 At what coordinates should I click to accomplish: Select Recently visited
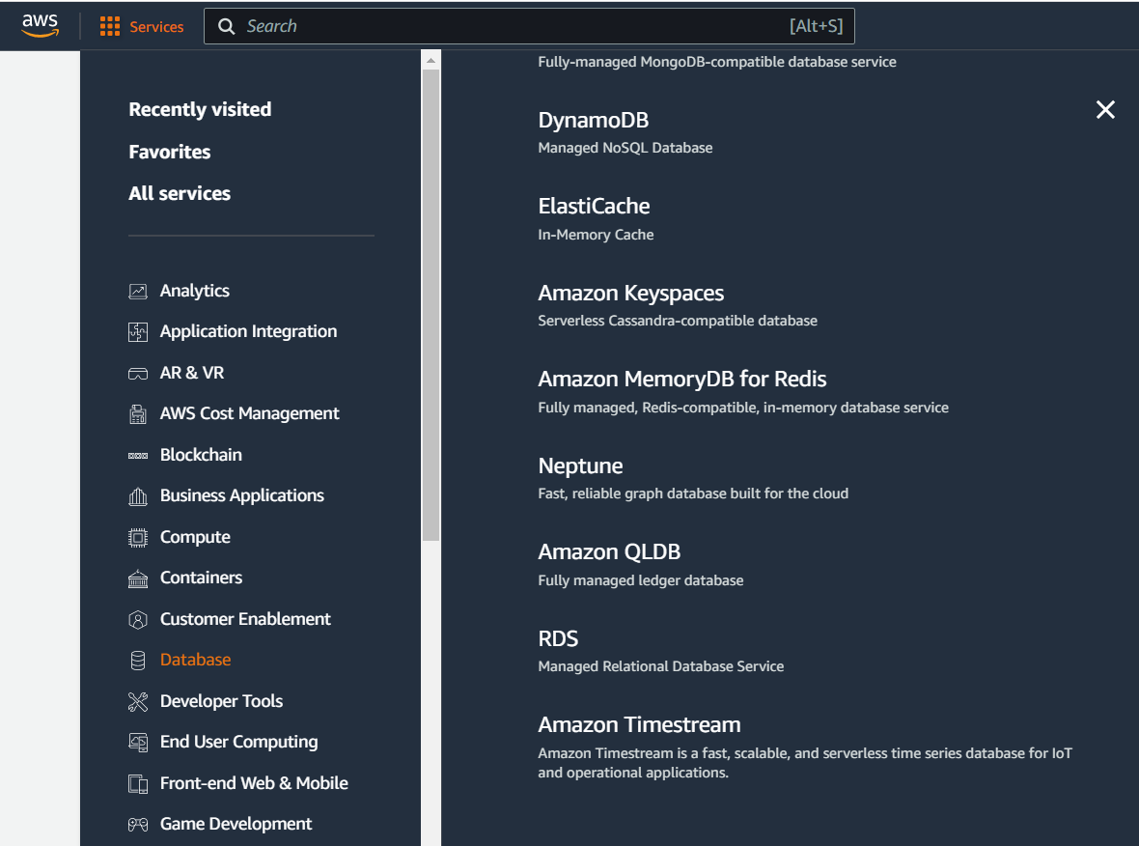pos(200,110)
